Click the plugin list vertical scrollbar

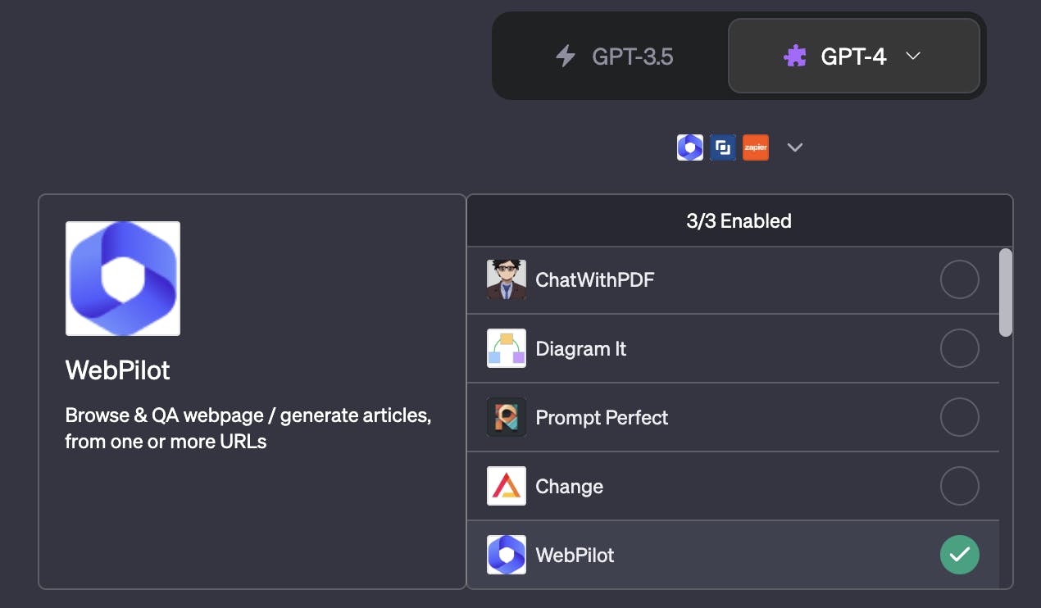1006,293
